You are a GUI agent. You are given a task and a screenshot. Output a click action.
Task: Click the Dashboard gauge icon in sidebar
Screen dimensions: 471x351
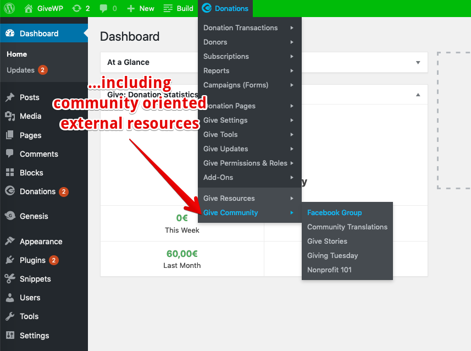(x=10, y=33)
